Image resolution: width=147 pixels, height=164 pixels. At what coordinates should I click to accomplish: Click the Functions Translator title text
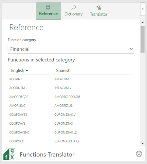pos(47,154)
